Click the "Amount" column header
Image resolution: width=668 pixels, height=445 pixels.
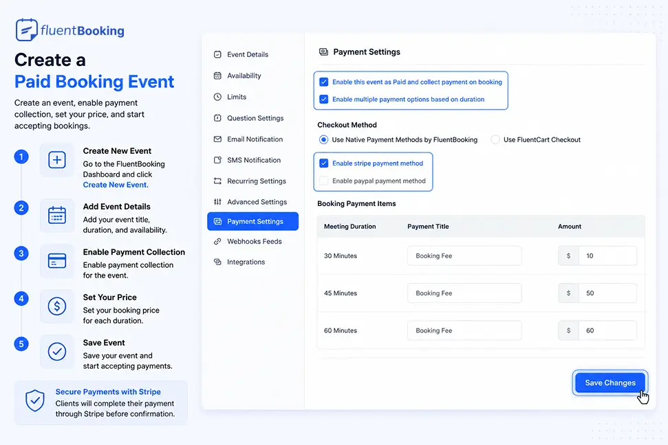570,227
